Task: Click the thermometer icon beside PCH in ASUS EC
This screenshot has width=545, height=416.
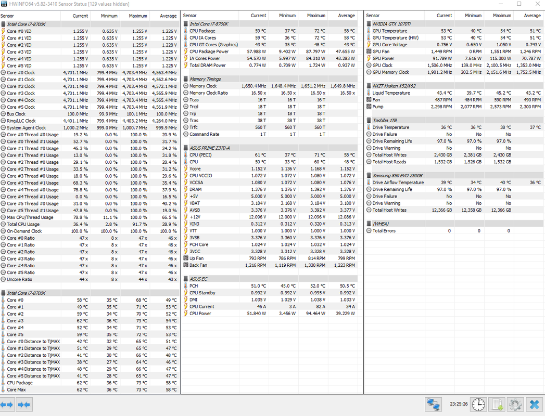Action: point(186,286)
